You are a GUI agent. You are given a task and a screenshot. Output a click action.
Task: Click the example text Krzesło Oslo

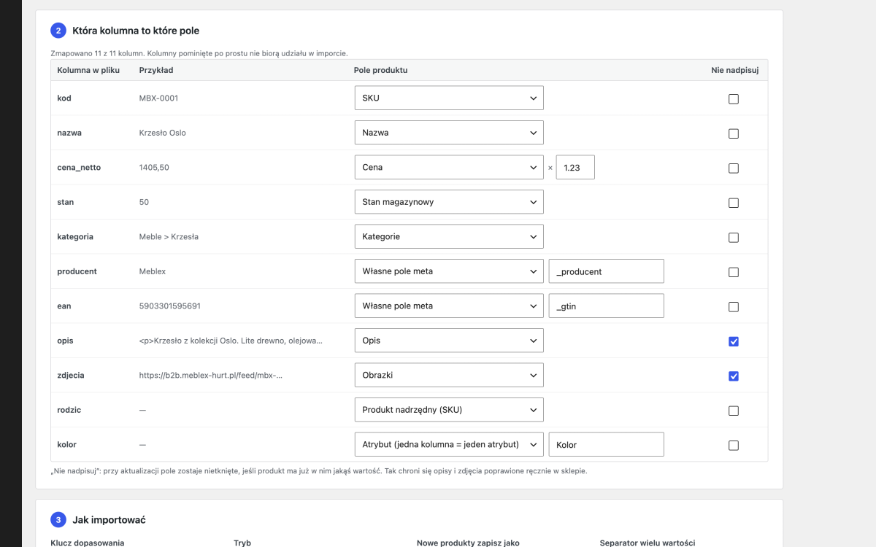coord(163,133)
